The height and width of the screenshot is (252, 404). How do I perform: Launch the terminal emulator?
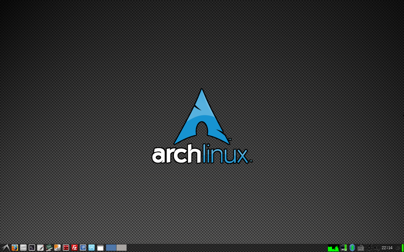pos(32,248)
